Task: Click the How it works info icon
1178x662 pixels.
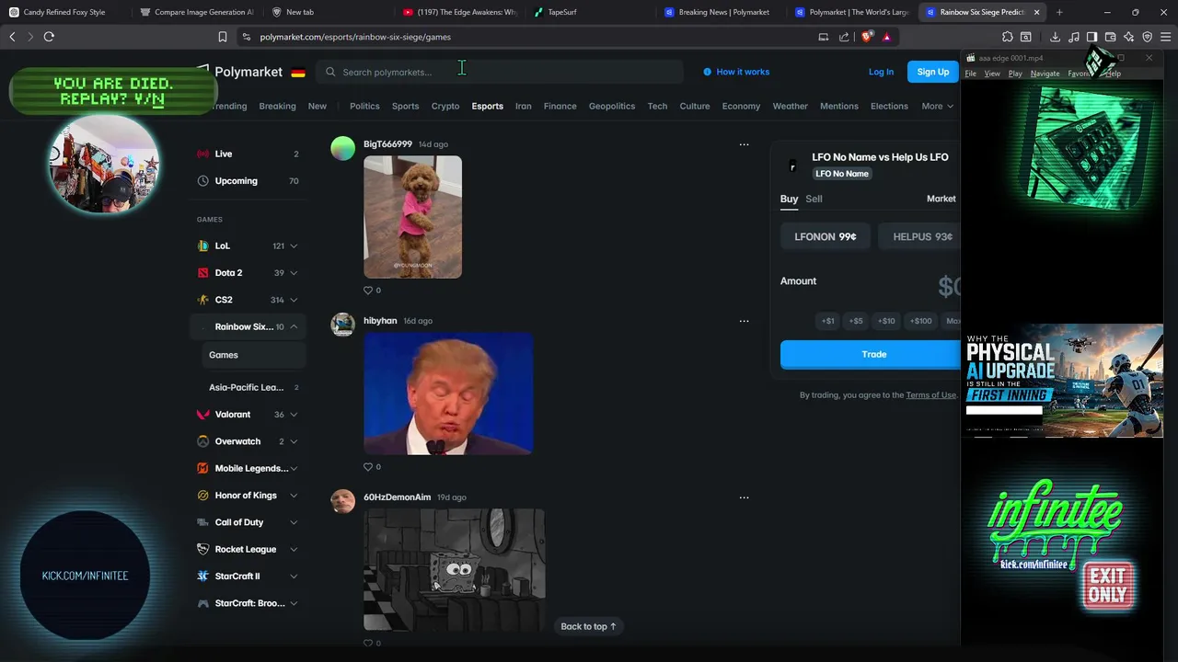Action: click(x=707, y=72)
